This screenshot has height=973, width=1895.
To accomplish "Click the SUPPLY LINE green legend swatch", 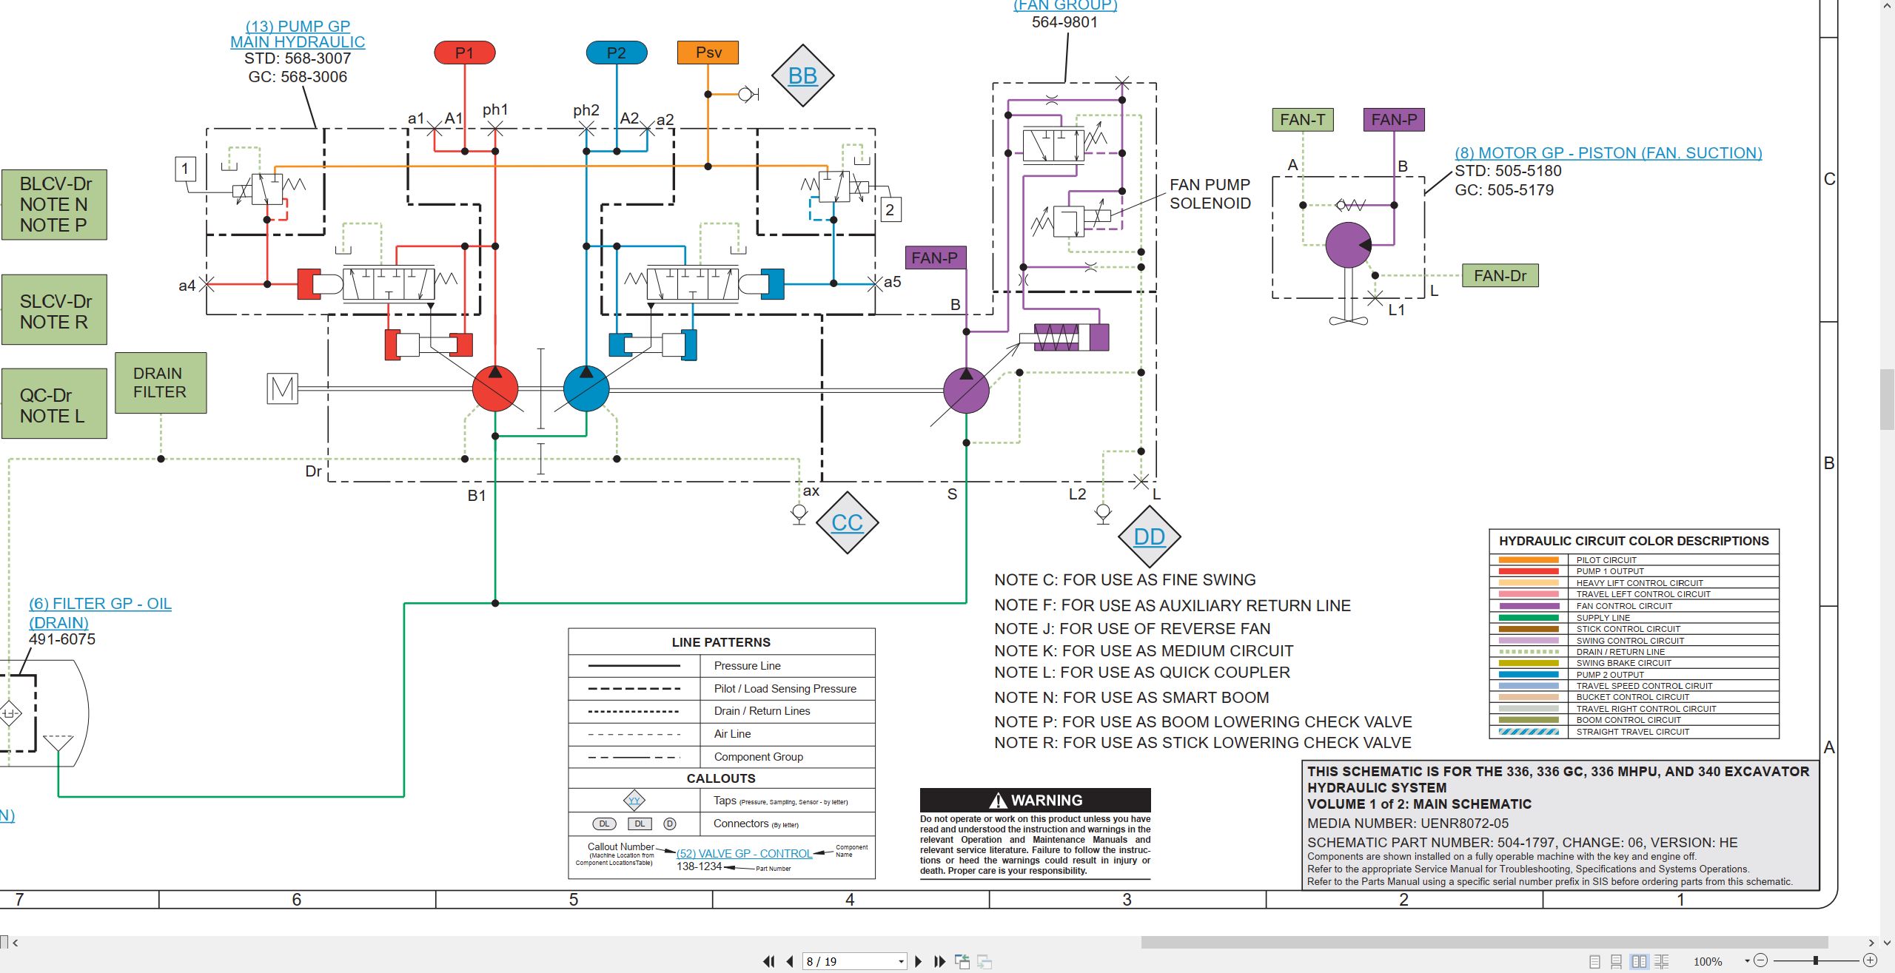I will (1529, 617).
